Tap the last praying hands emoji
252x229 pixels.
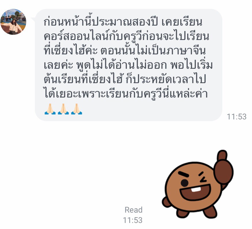(x=77, y=109)
